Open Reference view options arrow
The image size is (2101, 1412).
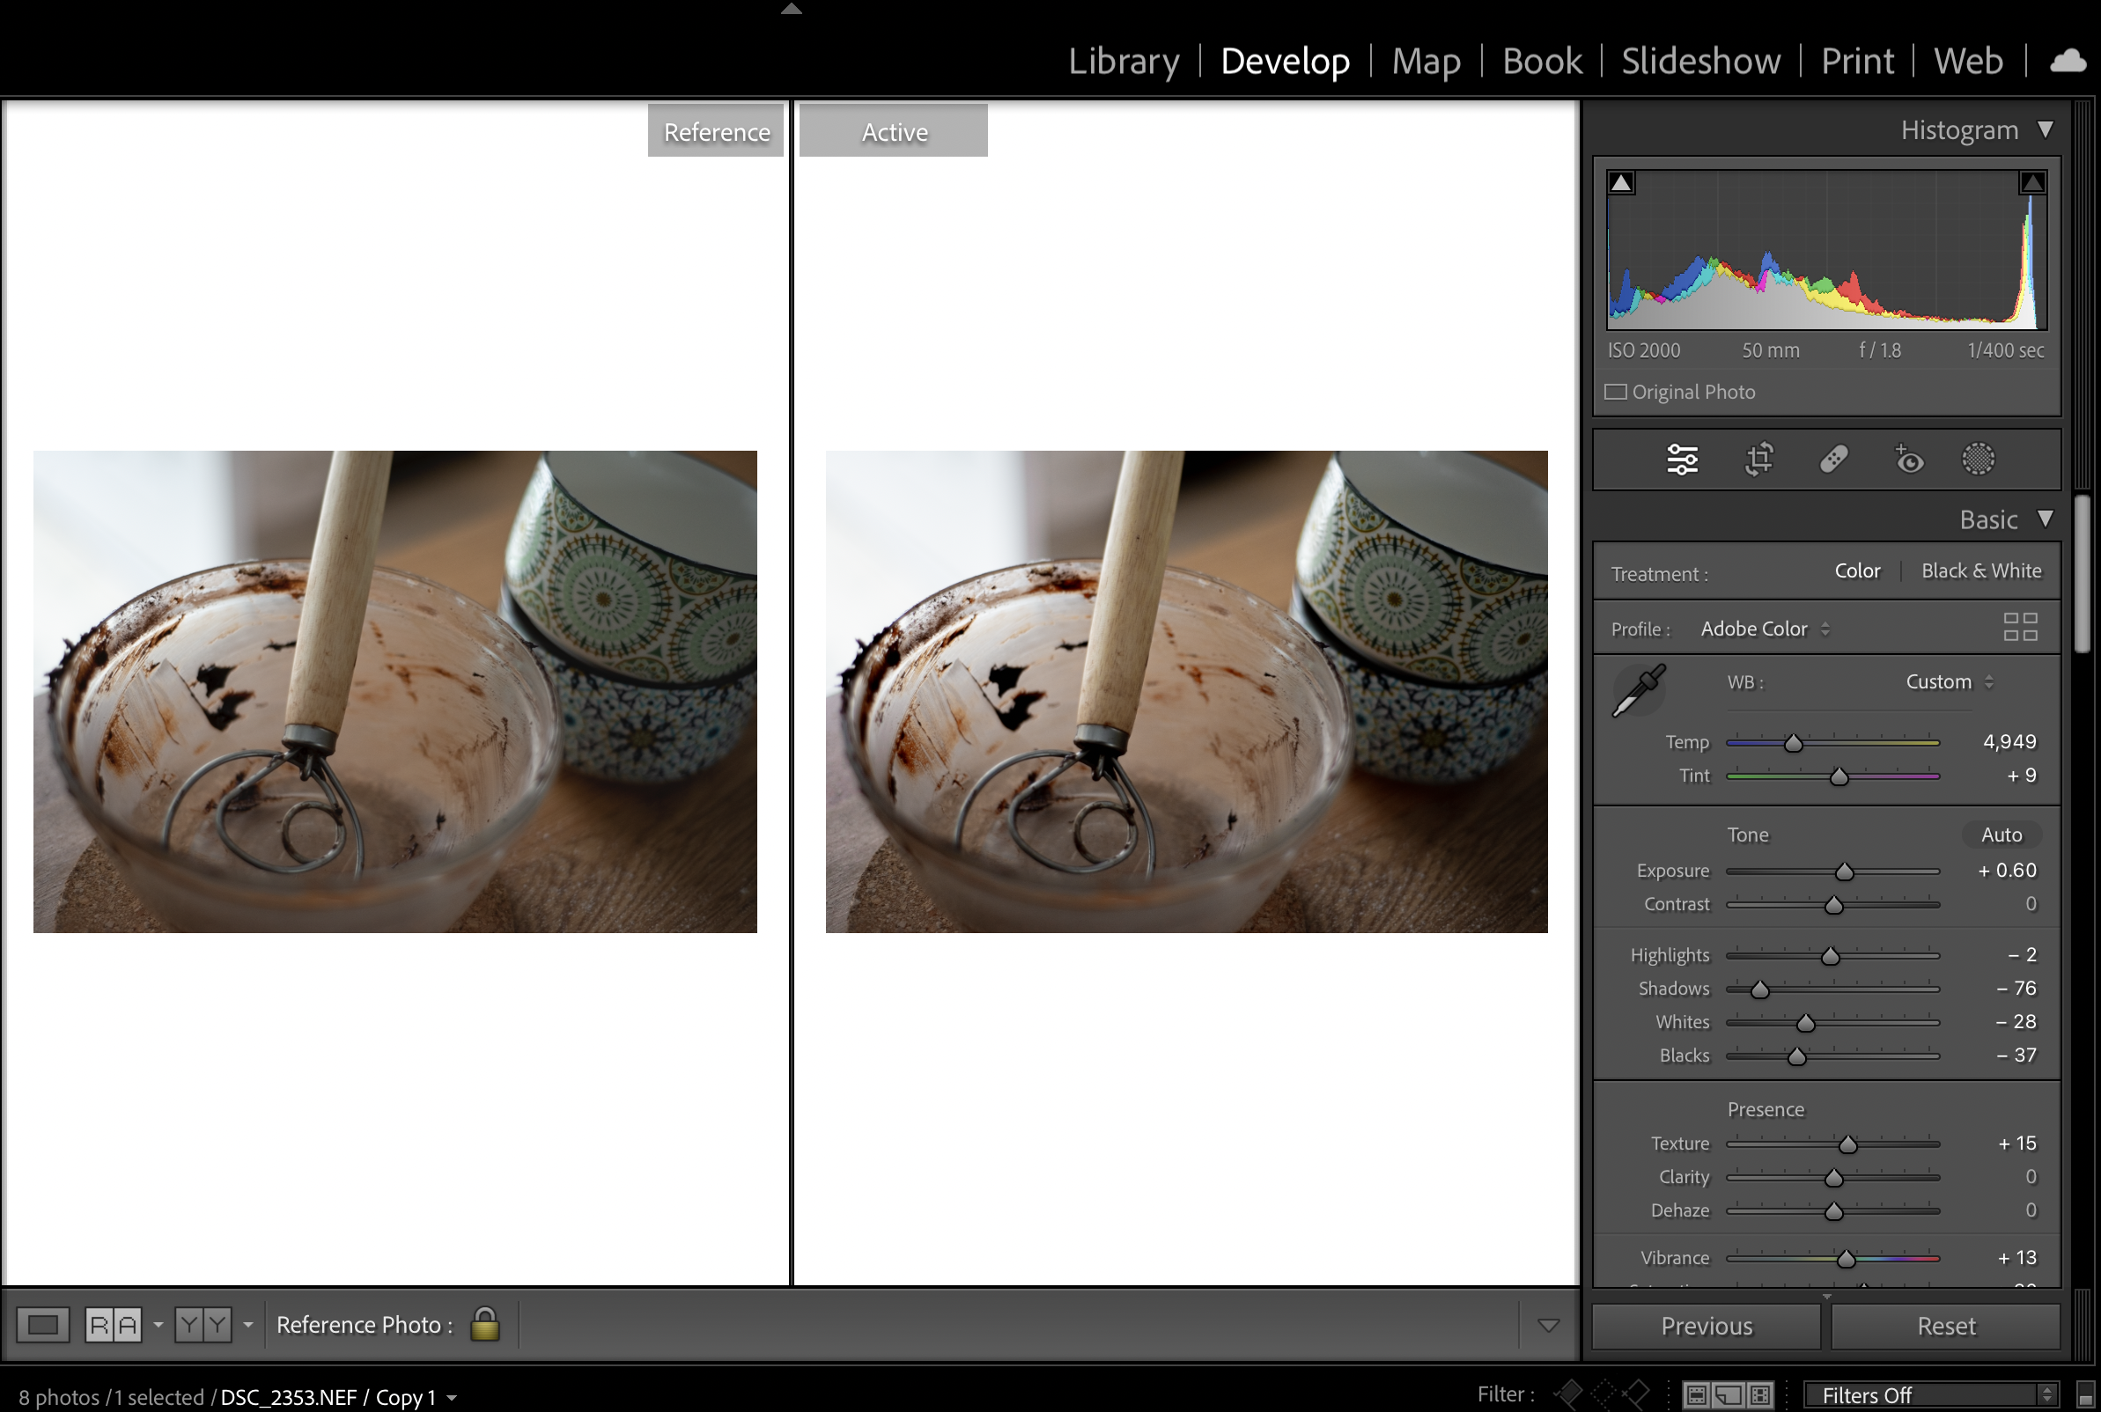158,1325
